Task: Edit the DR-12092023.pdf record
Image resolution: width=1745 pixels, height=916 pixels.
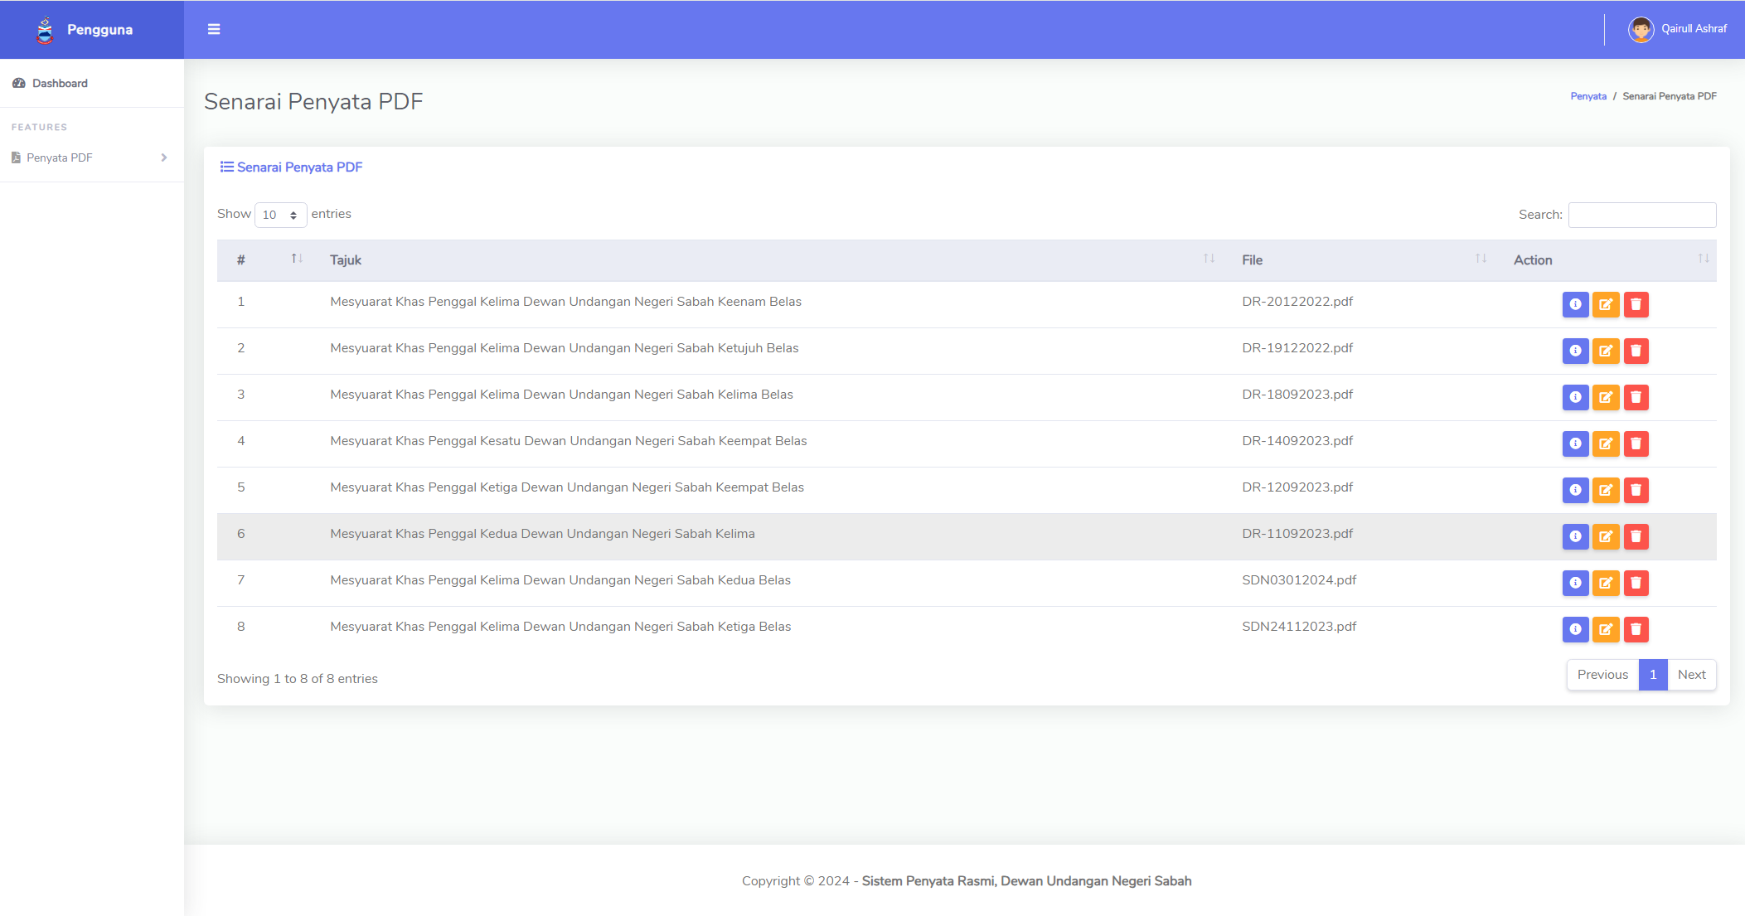Action: click(x=1606, y=490)
